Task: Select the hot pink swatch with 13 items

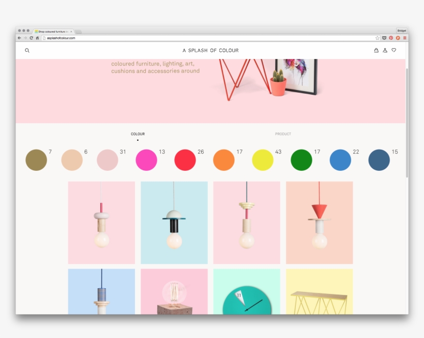Action: coord(146,160)
